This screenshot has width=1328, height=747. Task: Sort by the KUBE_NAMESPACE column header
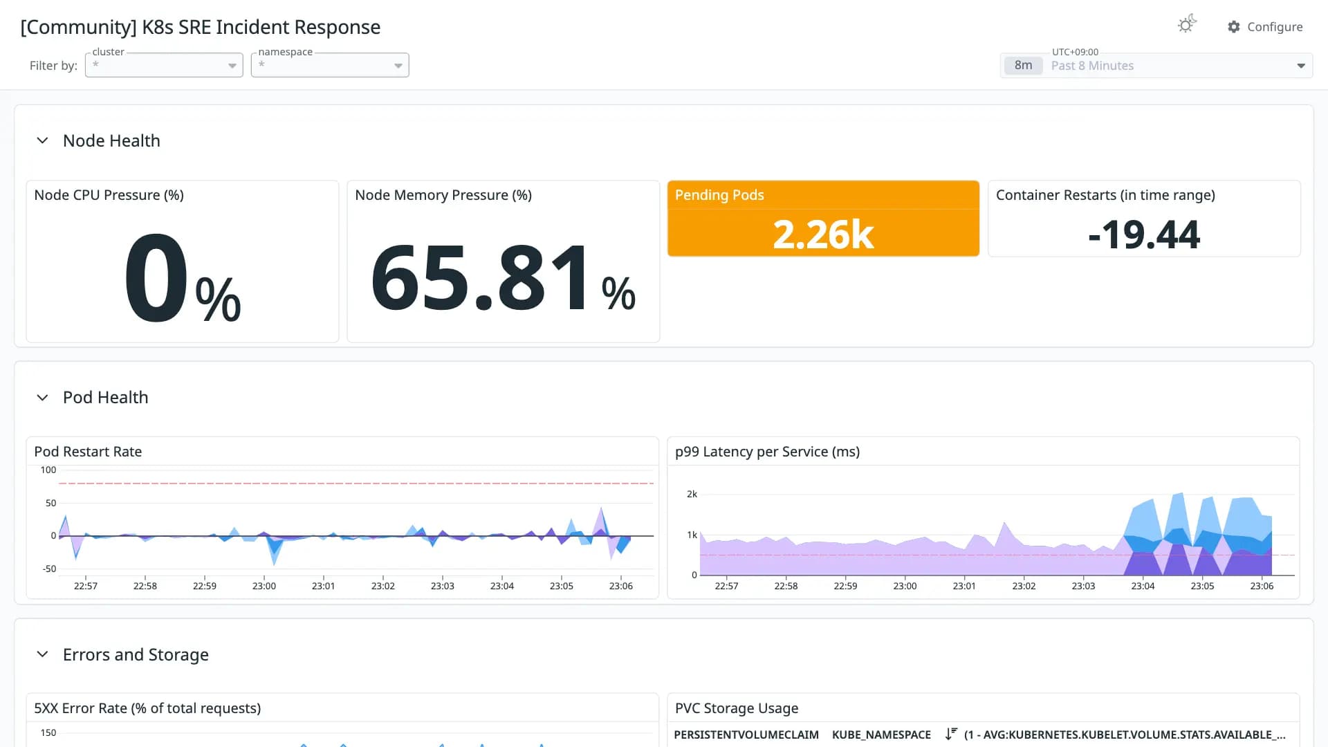click(880, 735)
